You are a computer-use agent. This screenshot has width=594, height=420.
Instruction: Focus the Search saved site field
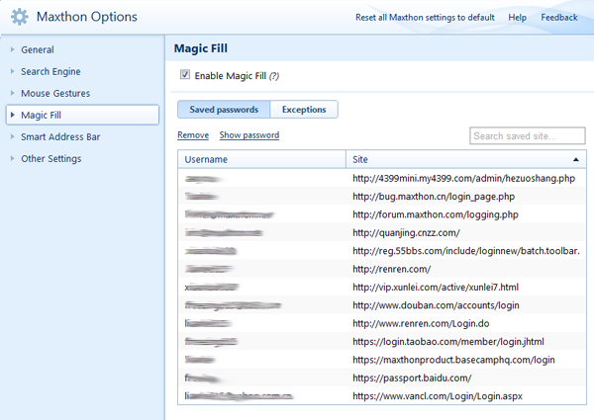[527, 135]
